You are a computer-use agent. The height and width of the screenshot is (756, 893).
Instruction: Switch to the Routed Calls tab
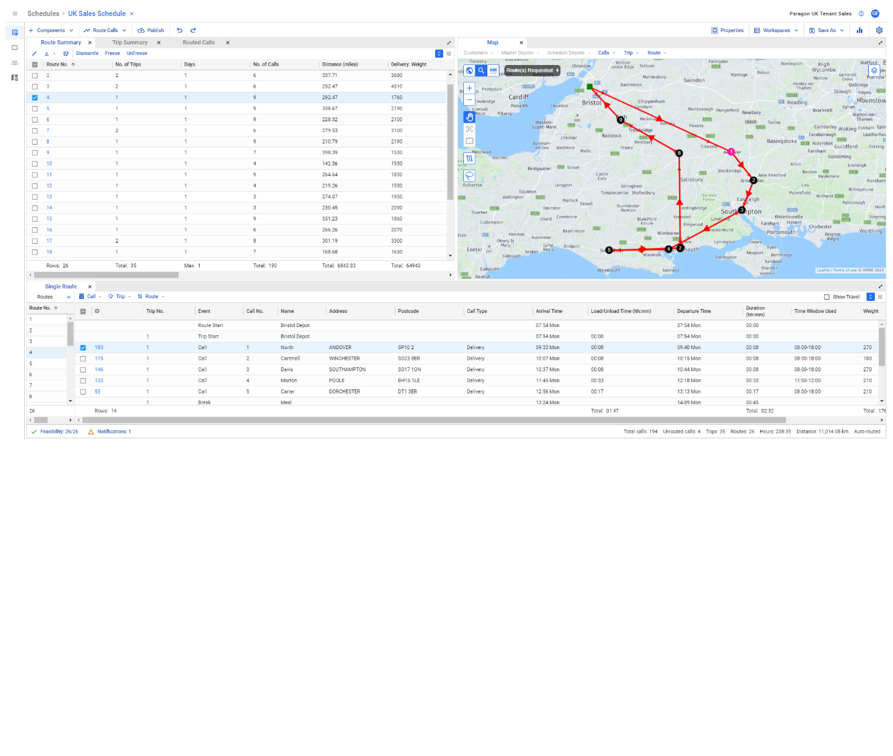pyautogui.click(x=199, y=42)
